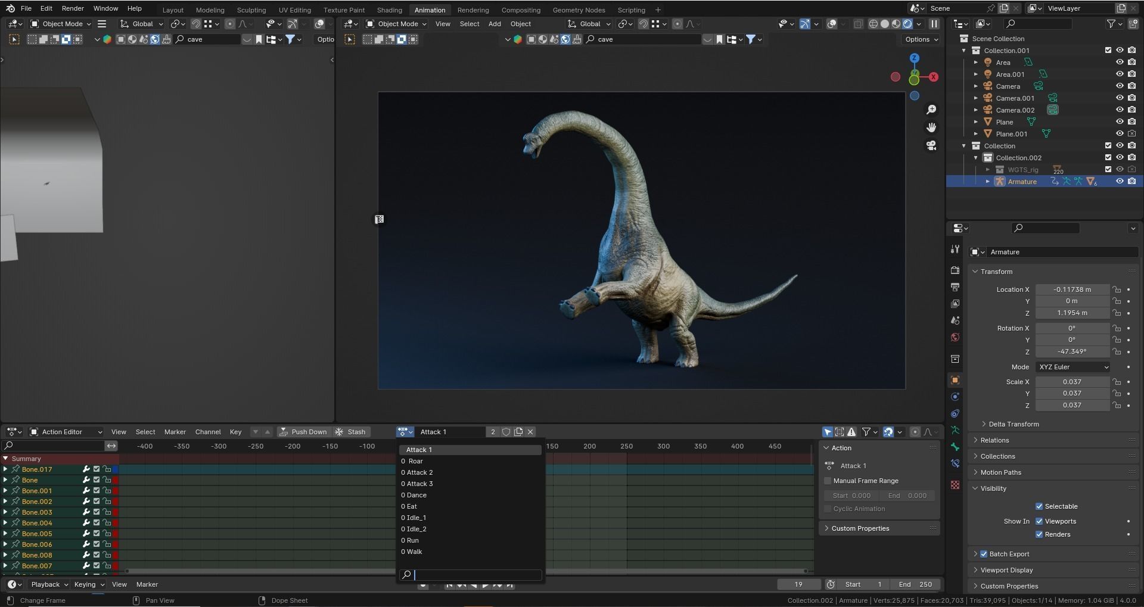
Task: Click the new action duplicate icon
Action: pos(518,432)
